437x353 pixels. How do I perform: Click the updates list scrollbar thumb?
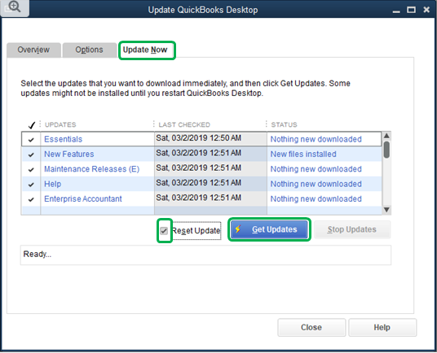point(386,150)
